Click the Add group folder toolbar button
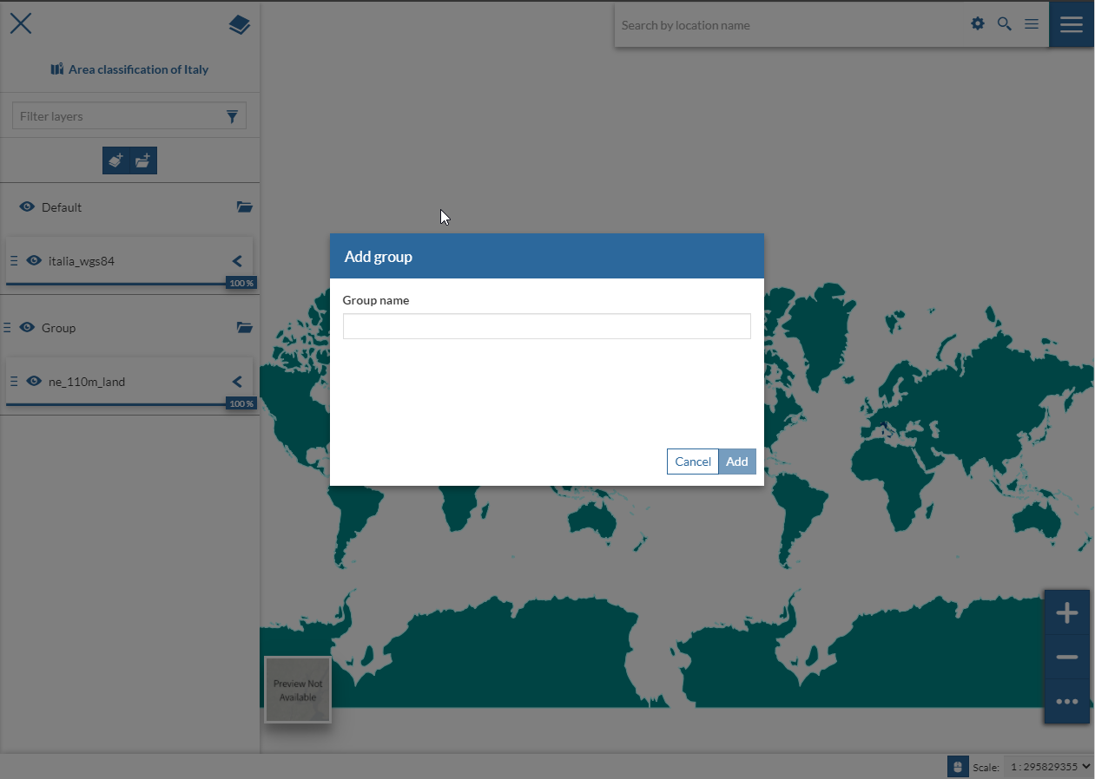The width and height of the screenshot is (1095, 779). coord(143,160)
